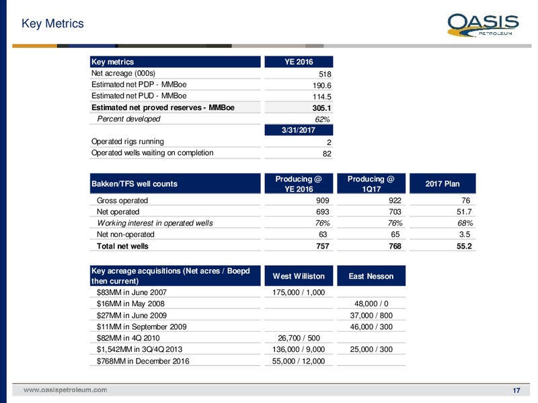
Task: Click the 175,000 / 1,000 cell
Action: 299,292
